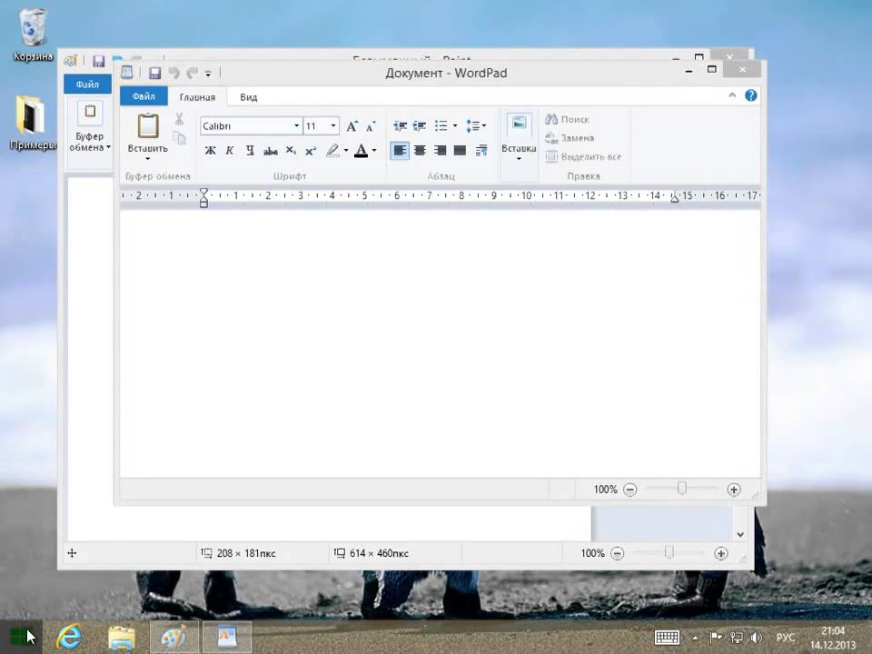This screenshot has width=872, height=654.
Task: Switch to the Главная tab
Action: 197,97
